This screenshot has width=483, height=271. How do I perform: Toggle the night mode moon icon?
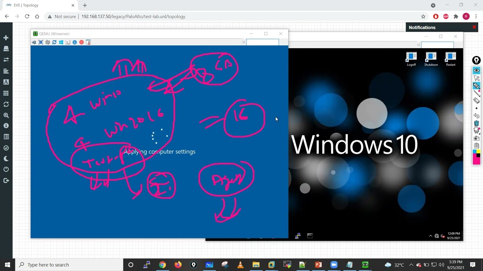6,159
